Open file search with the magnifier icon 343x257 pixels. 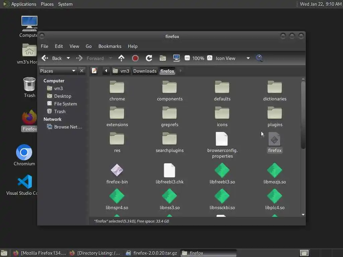pyautogui.click(x=259, y=58)
